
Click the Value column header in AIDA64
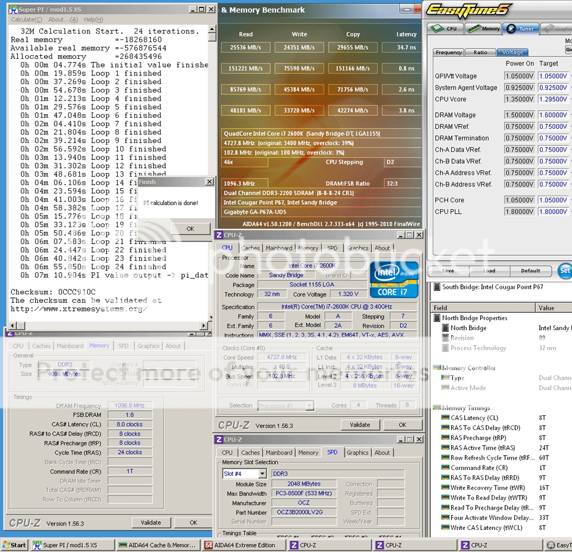554,307
